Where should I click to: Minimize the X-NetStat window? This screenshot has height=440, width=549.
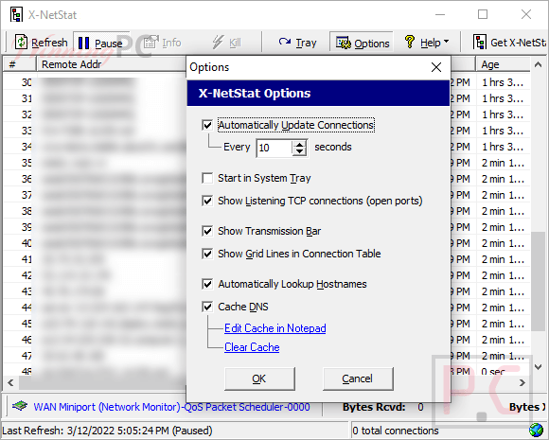[x=440, y=15]
